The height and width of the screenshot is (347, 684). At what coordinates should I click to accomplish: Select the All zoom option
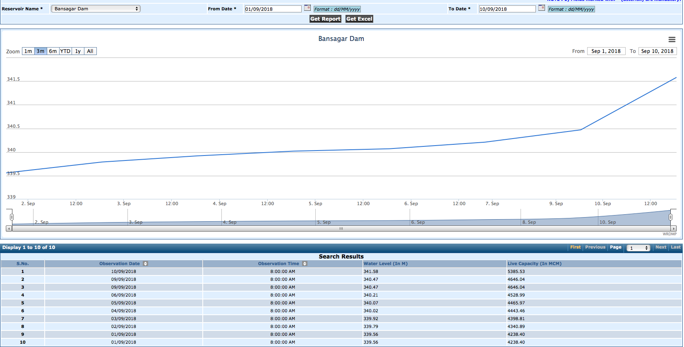tap(90, 51)
